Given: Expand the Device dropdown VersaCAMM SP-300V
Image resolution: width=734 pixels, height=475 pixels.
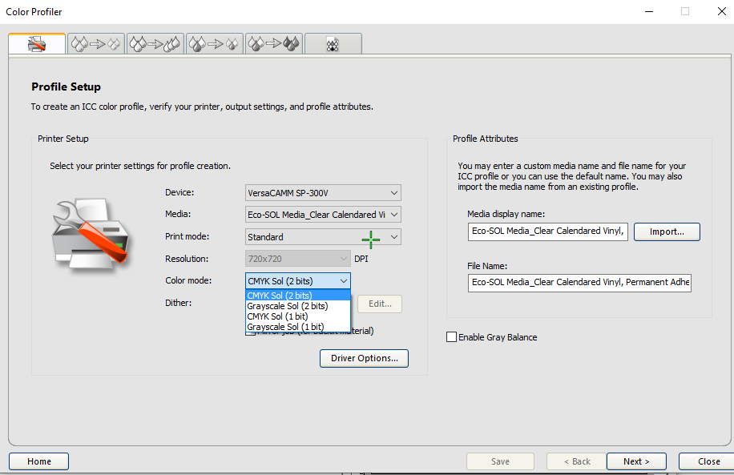Looking at the screenshot, I should tap(323, 193).
